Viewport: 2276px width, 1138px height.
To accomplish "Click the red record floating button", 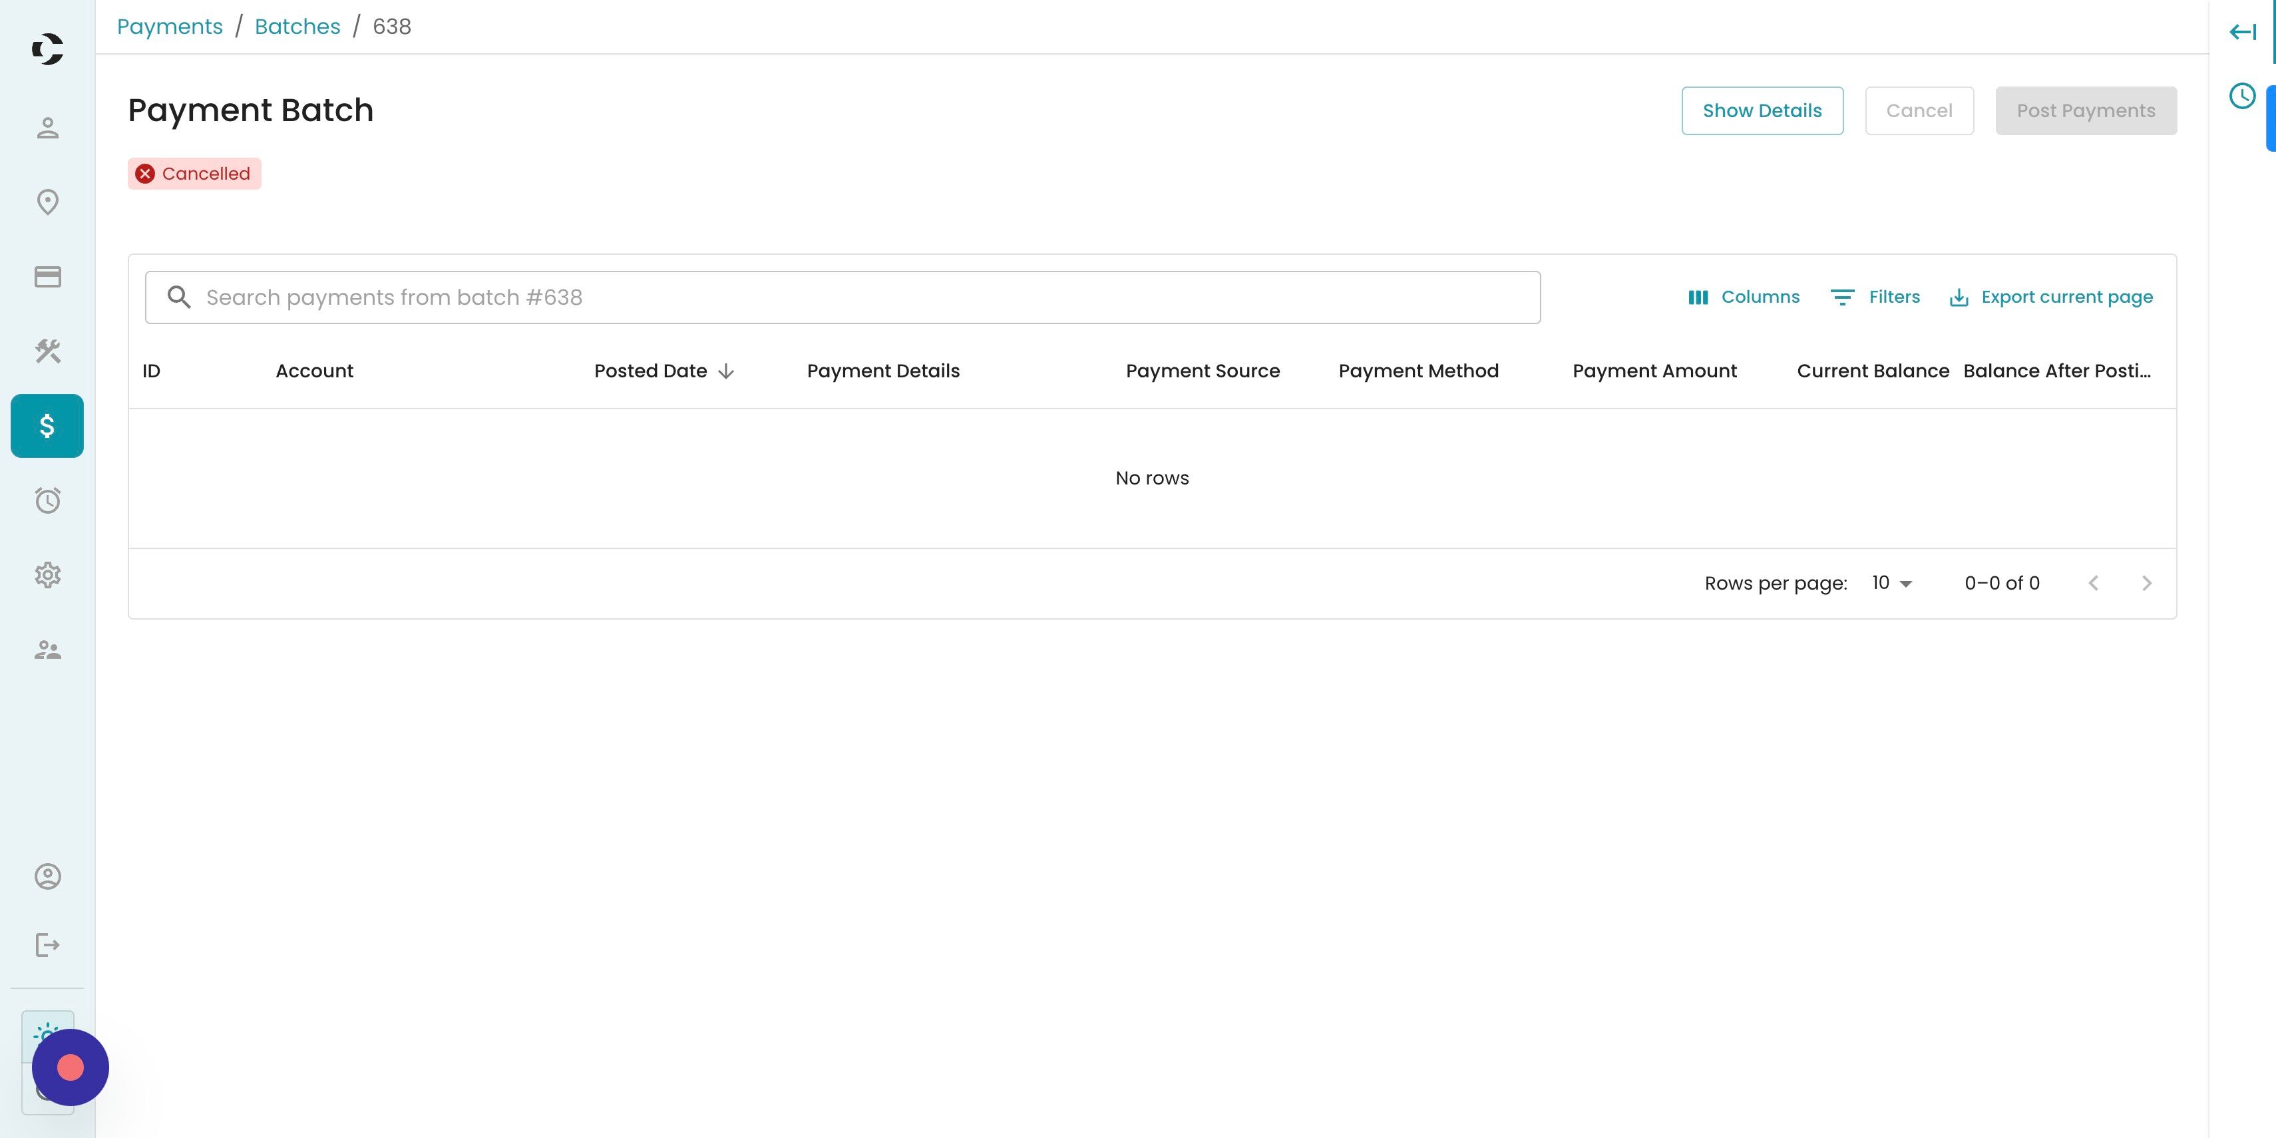I will click(x=71, y=1067).
